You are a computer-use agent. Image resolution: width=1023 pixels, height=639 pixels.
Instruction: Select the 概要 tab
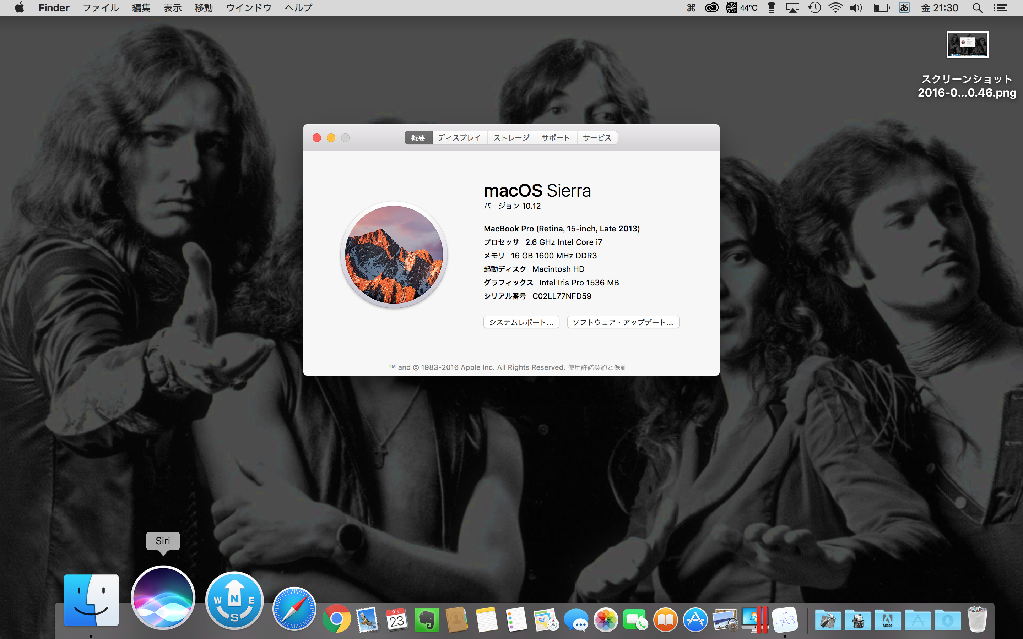coord(418,138)
